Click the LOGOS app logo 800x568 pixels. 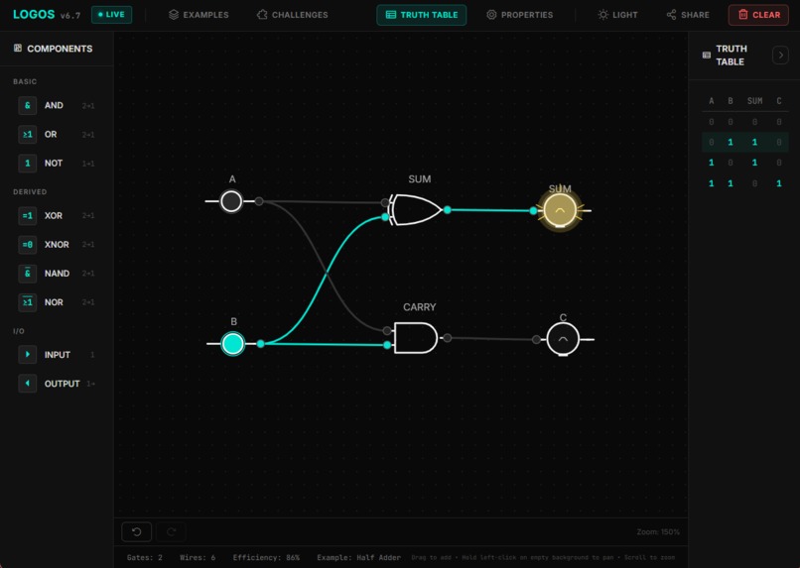click(x=34, y=14)
